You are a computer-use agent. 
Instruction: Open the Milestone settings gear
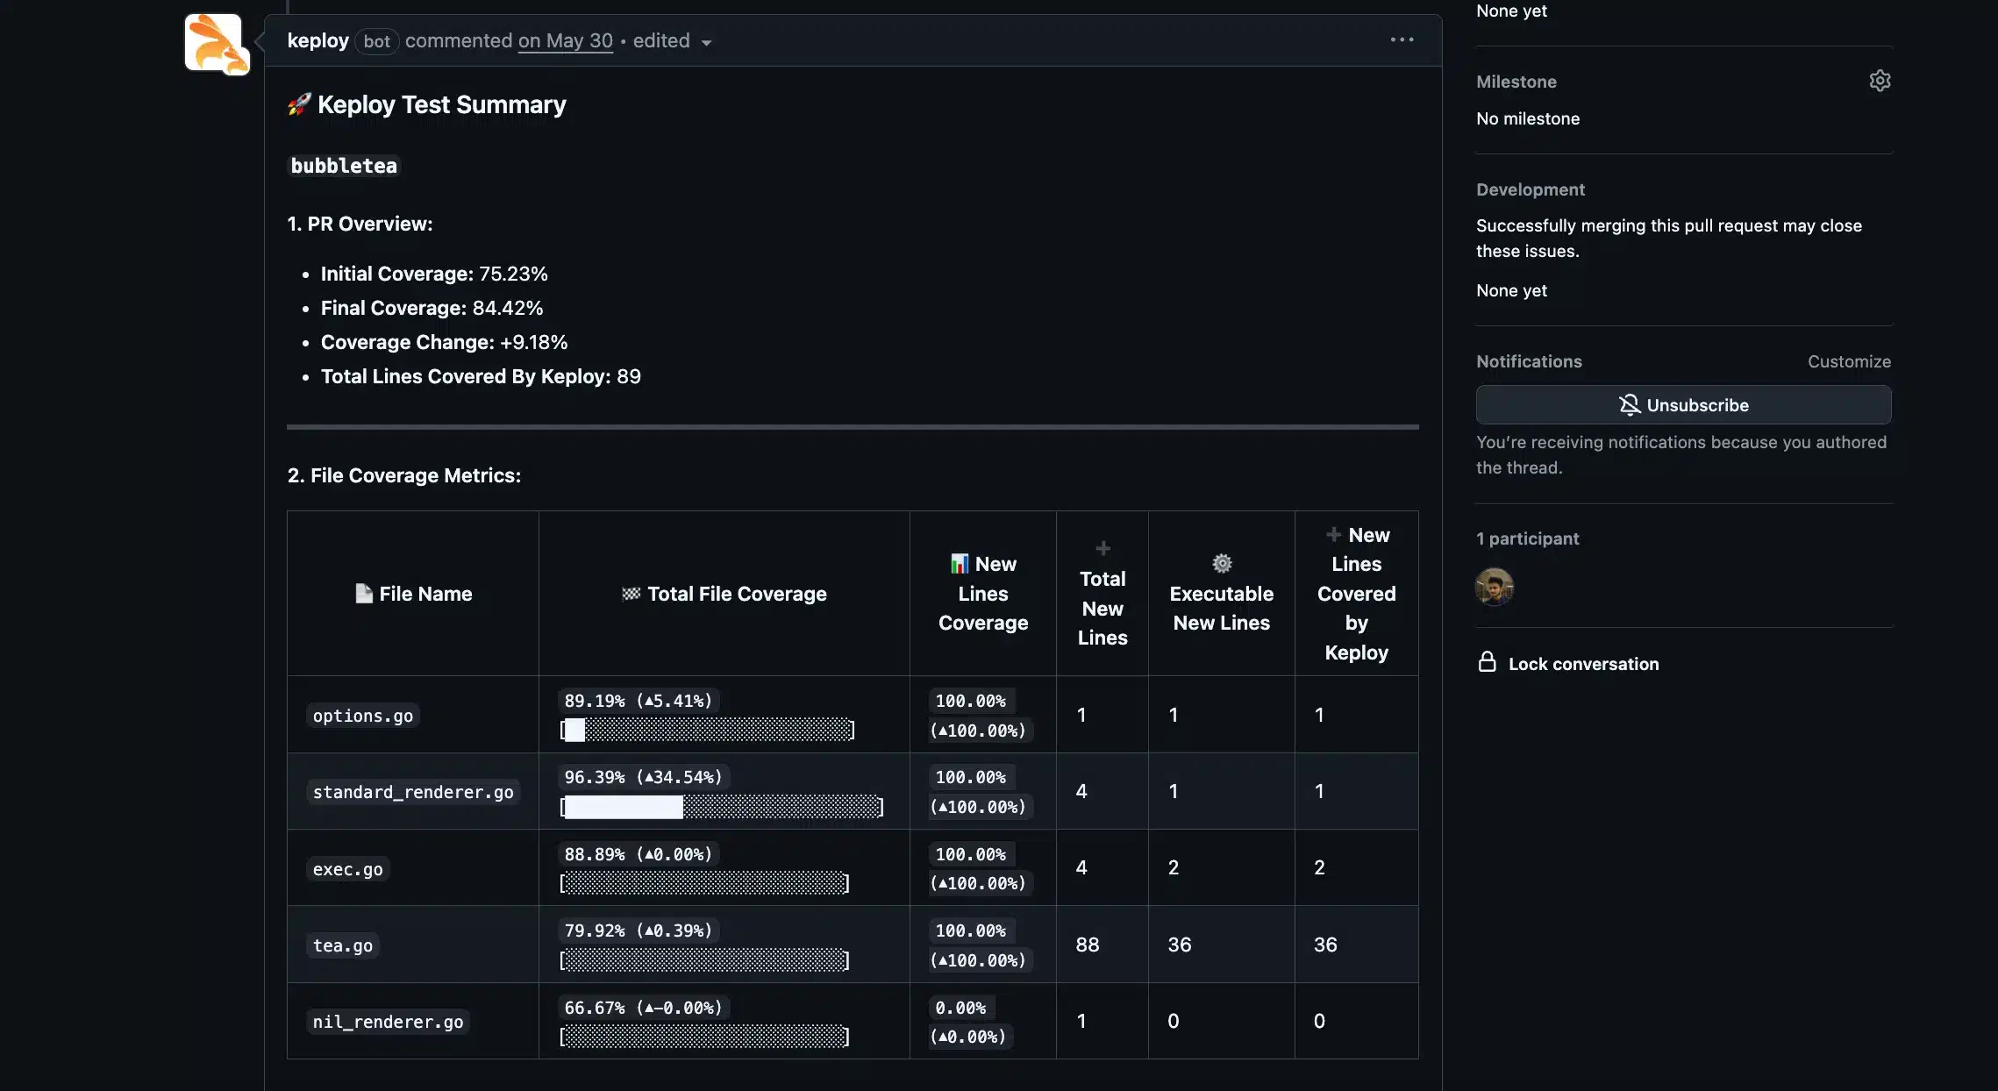[x=1880, y=81]
